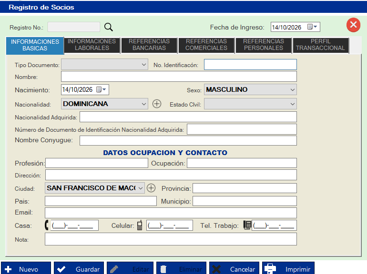Viewport: 367px width, 274px height.
Task: Click the Municipio input field
Action: coord(245,201)
